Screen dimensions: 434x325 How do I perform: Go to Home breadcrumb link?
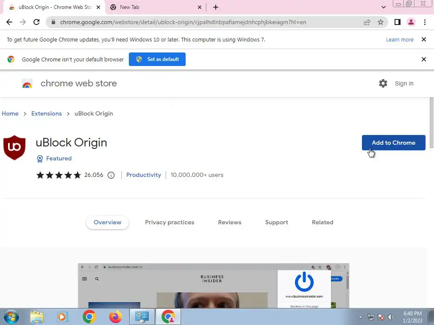(x=10, y=113)
